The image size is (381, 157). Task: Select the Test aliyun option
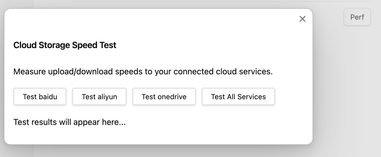click(x=99, y=97)
